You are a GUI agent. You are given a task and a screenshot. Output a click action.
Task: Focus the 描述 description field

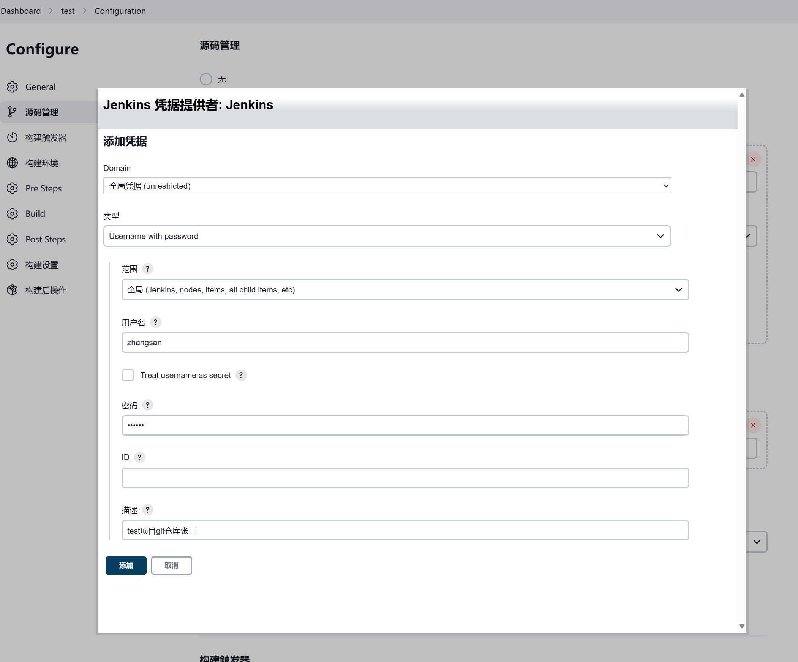pyautogui.click(x=405, y=530)
